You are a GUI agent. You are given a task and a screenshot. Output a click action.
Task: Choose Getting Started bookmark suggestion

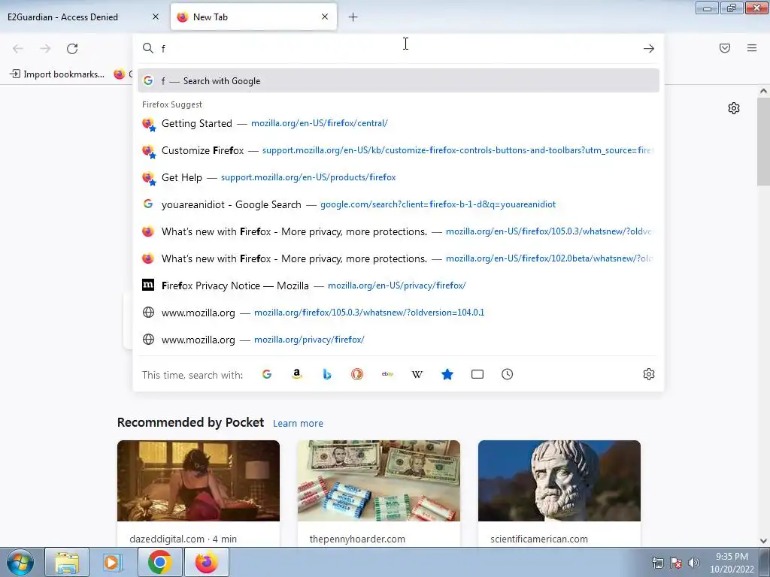pyautogui.click(x=399, y=123)
